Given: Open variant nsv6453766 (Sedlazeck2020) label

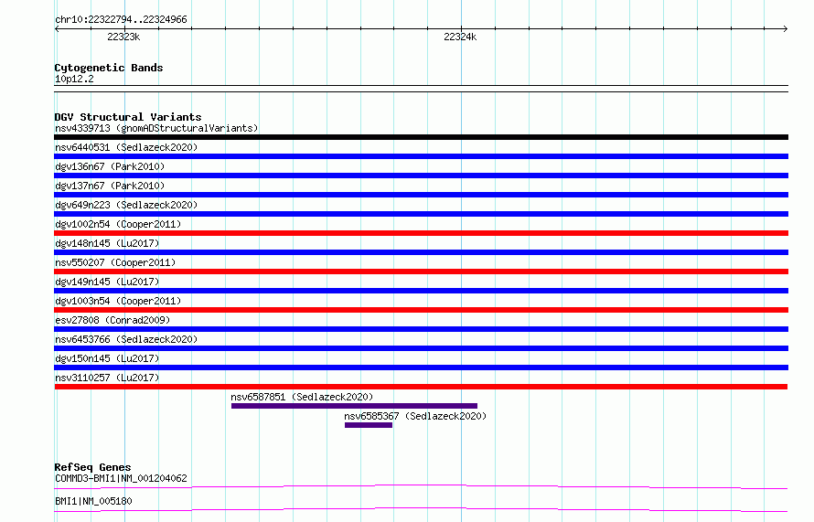Looking at the screenshot, I should (x=126, y=339).
